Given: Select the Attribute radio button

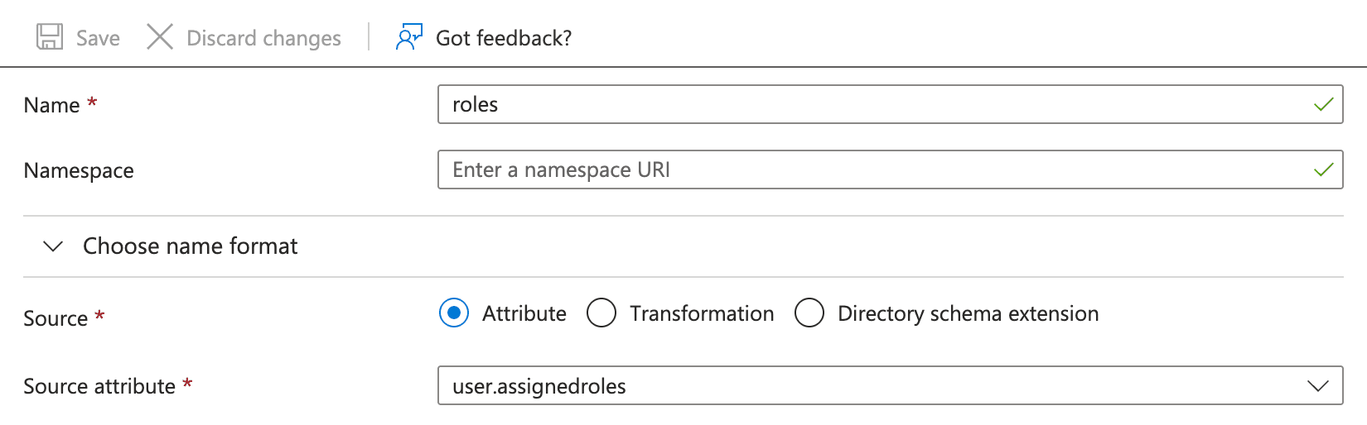Looking at the screenshot, I should click(454, 313).
